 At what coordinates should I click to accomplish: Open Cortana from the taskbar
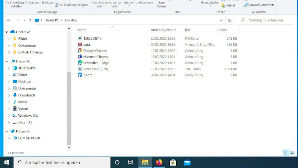117,162
